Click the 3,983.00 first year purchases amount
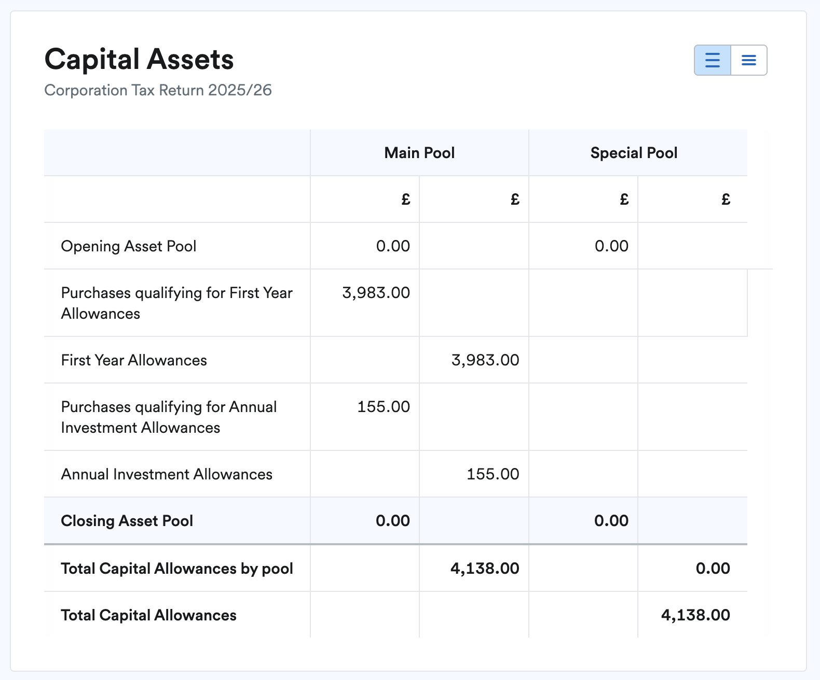 pyautogui.click(x=376, y=293)
